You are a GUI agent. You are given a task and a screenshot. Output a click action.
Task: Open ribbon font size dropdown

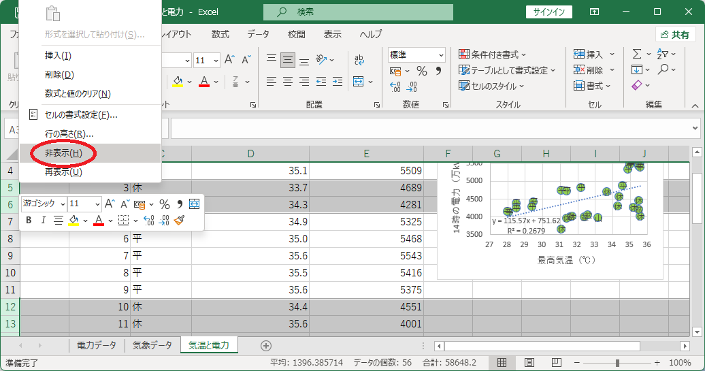pyautogui.click(x=216, y=61)
